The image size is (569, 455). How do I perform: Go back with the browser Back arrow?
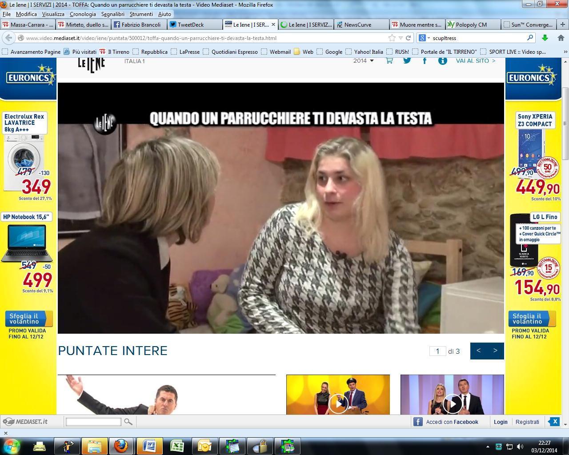pos(9,38)
